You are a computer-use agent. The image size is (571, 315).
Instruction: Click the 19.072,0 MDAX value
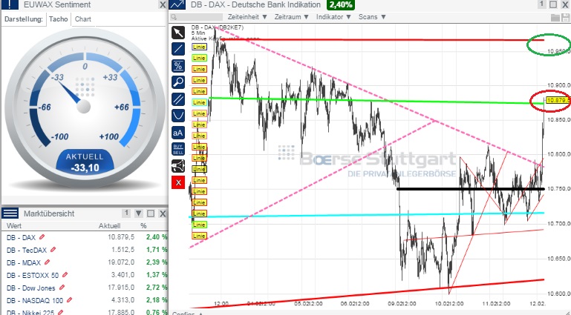coord(121,262)
